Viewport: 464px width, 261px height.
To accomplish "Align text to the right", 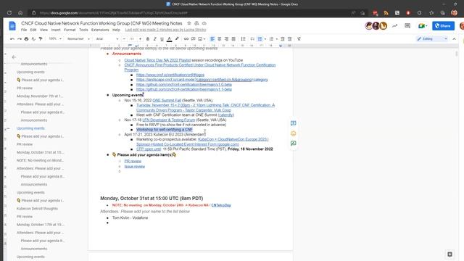I will pos(226,38).
